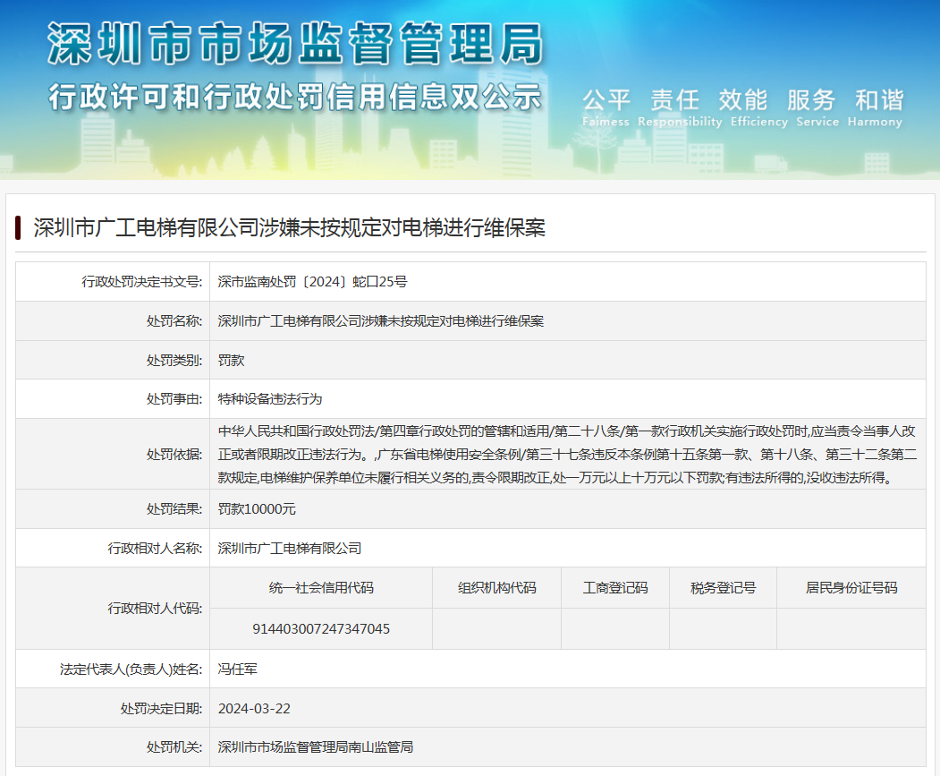
Task: Click the 工商登记码 column header
Action: pyautogui.click(x=615, y=587)
